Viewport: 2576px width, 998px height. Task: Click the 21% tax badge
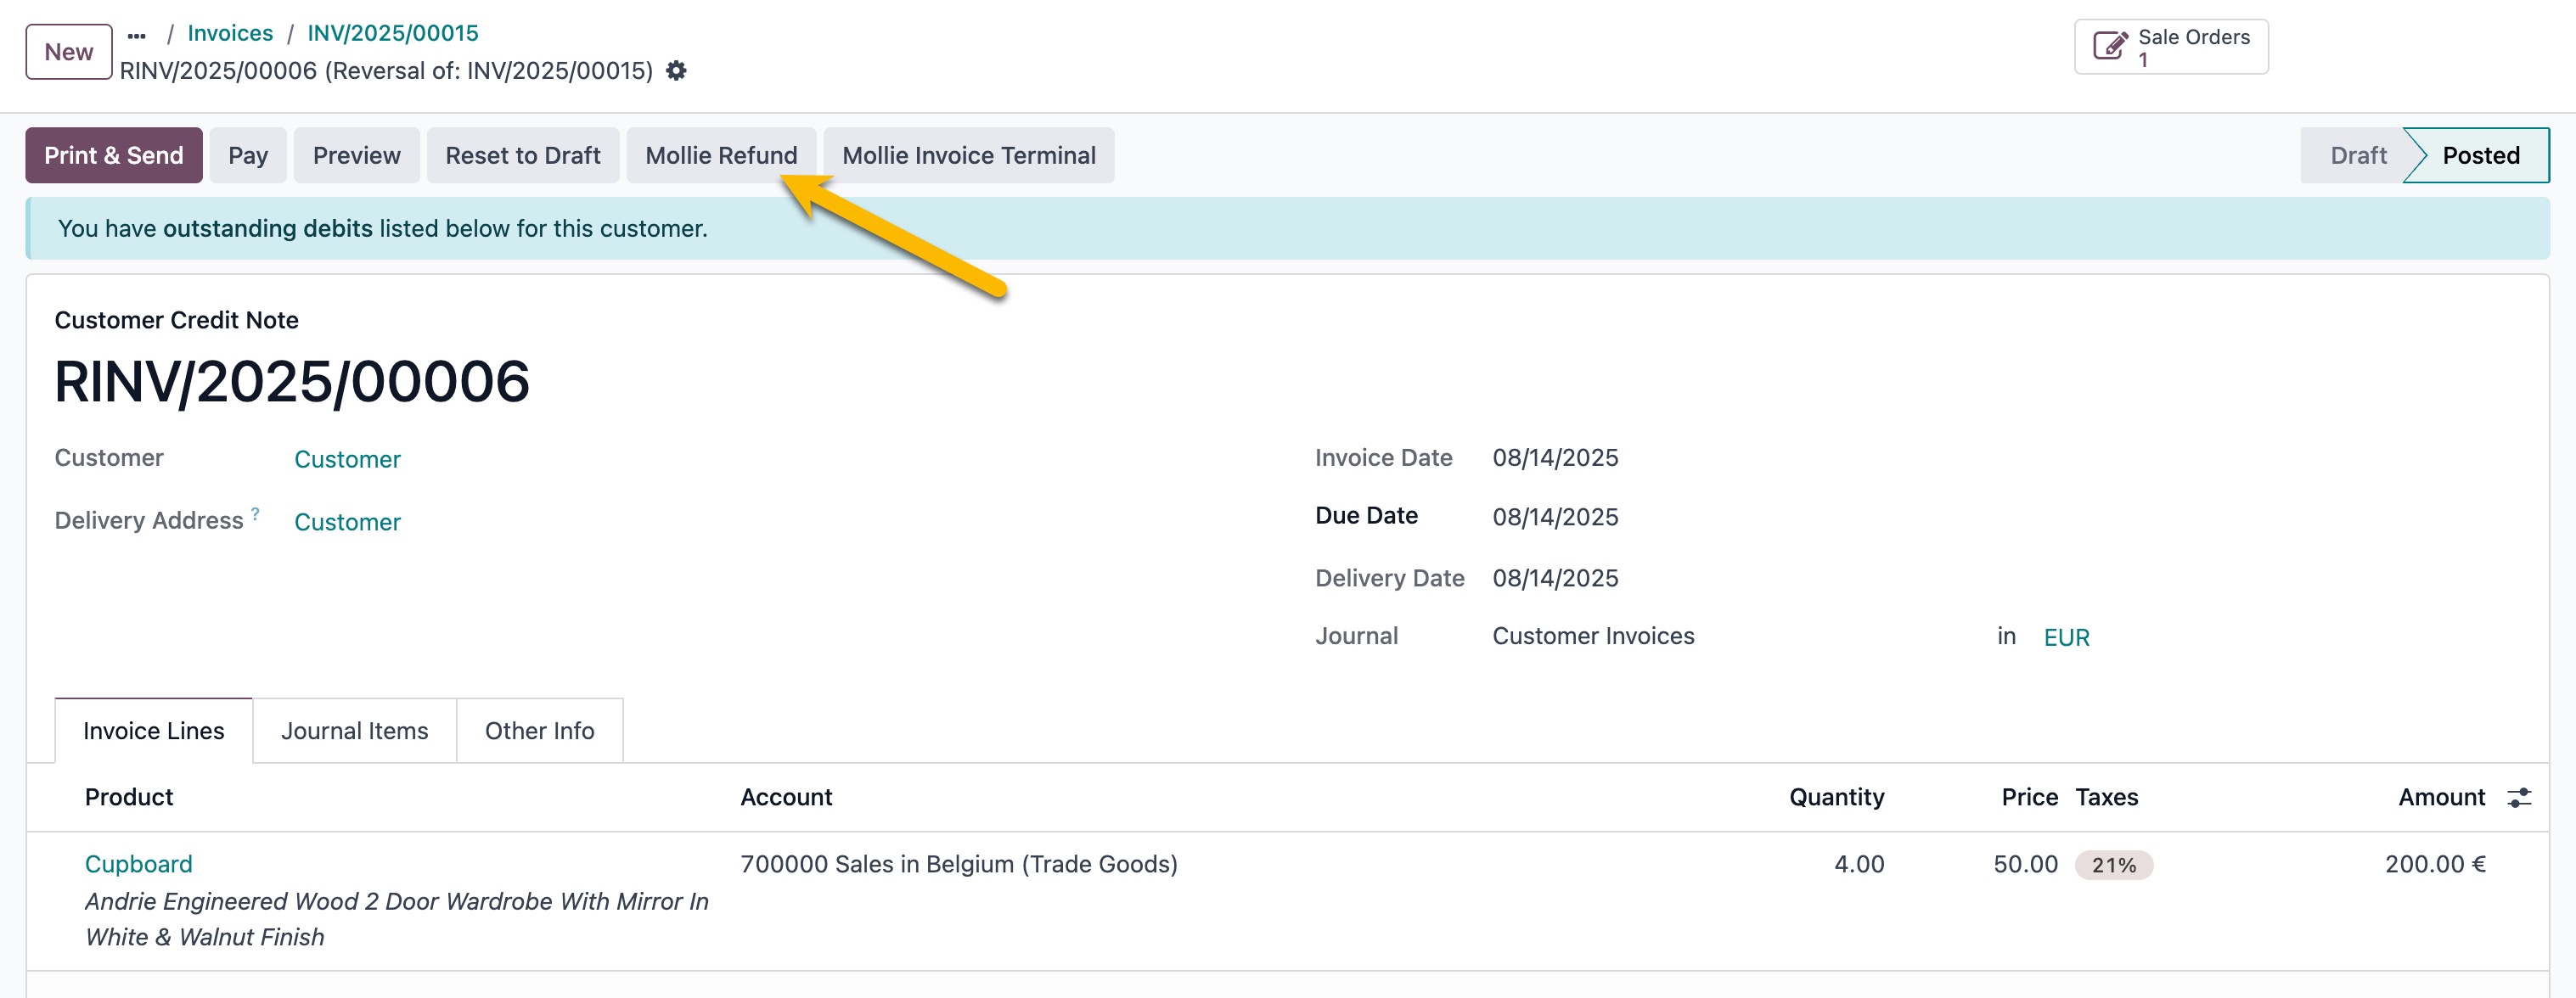tap(2112, 865)
